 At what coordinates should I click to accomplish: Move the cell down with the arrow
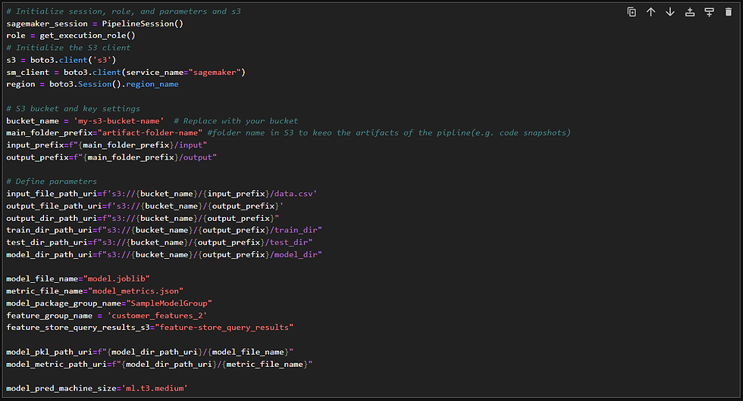(670, 12)
